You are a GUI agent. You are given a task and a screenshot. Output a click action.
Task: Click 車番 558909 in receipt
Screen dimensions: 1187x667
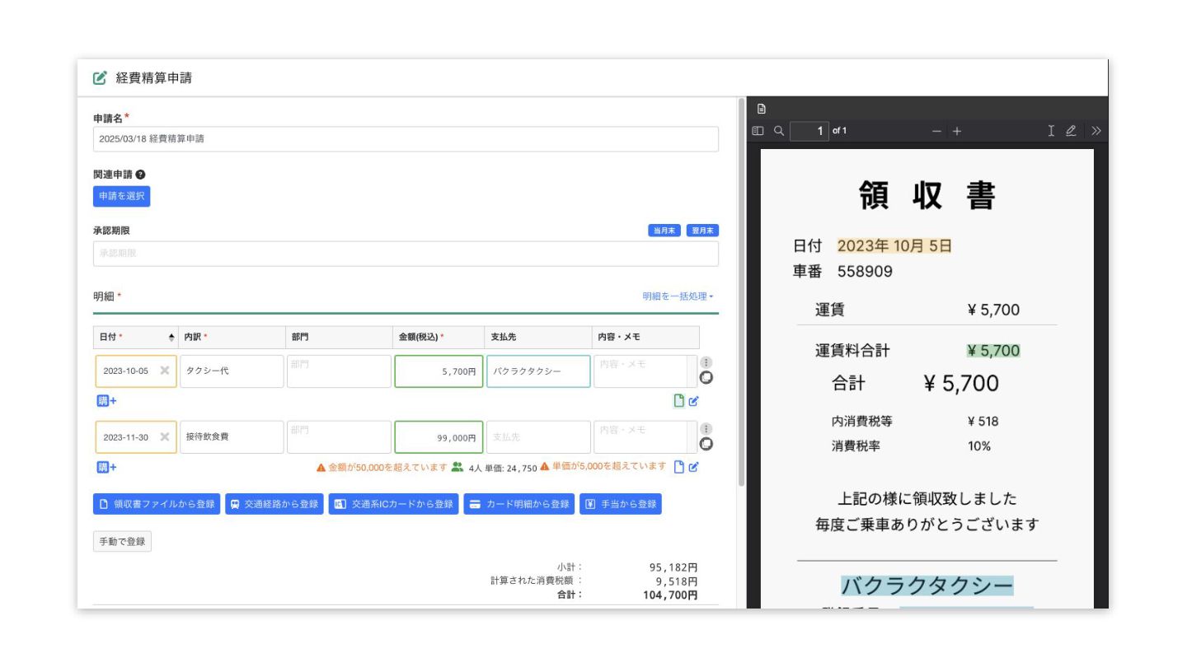(x=842, y=271)
